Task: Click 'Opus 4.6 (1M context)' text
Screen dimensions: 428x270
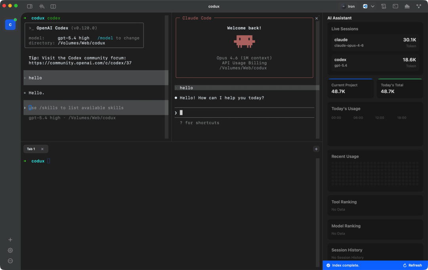Action: click(x=244, y=58)
